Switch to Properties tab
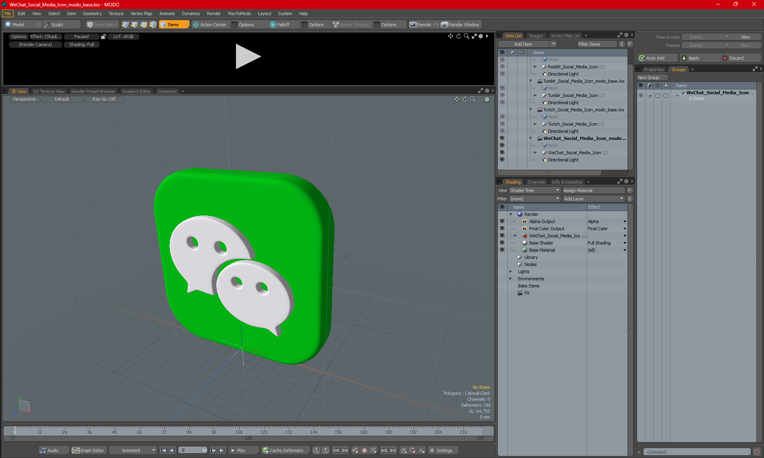 (654, 70)
